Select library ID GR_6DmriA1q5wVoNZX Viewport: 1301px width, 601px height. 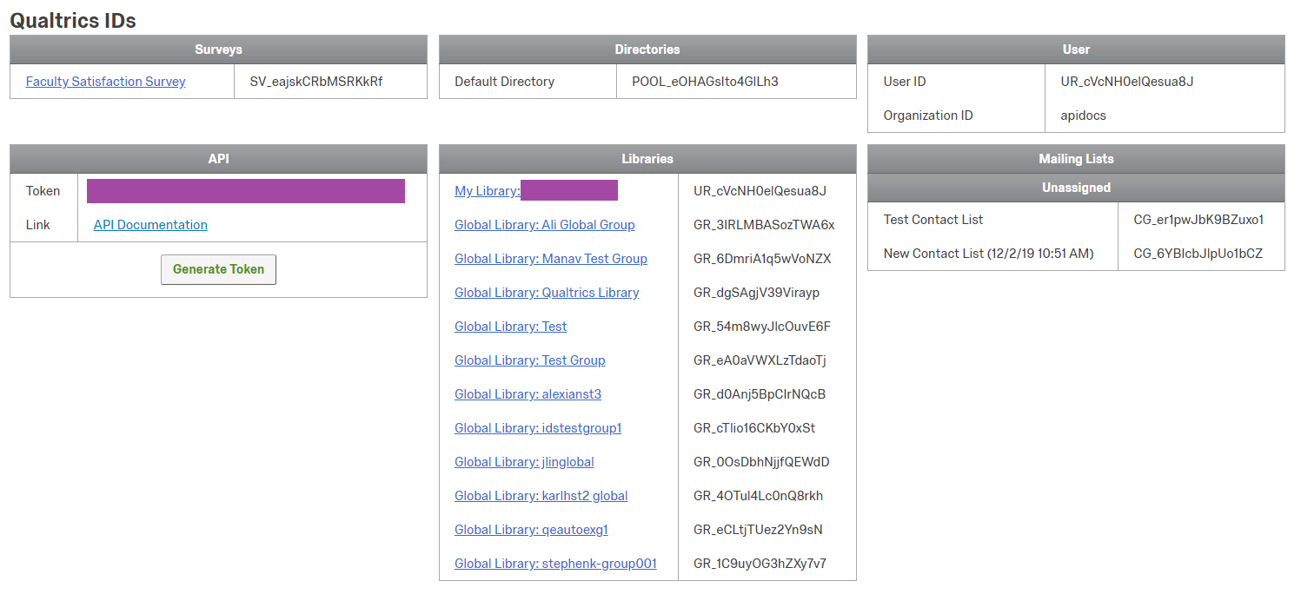(x=762, y=259)
